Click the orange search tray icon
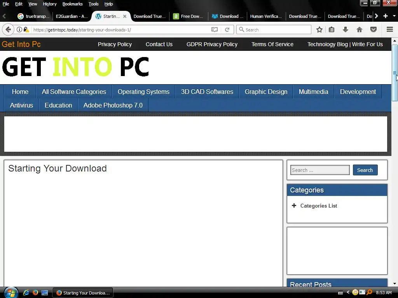The image size is (398, 298). 369,293
